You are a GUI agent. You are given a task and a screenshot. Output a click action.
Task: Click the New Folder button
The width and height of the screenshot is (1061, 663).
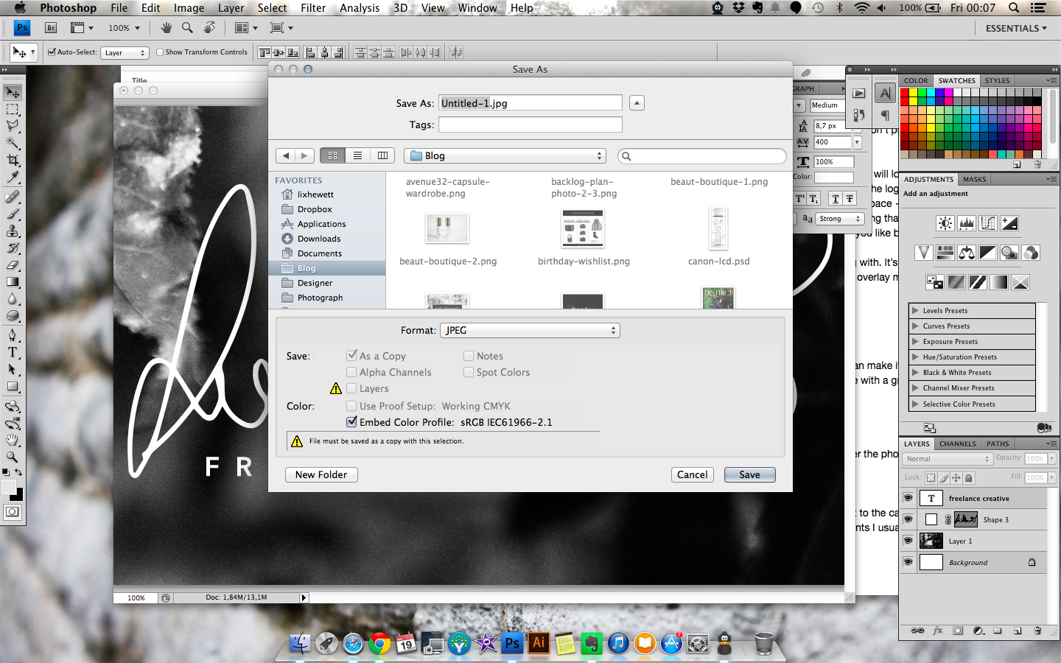[321, 474]
